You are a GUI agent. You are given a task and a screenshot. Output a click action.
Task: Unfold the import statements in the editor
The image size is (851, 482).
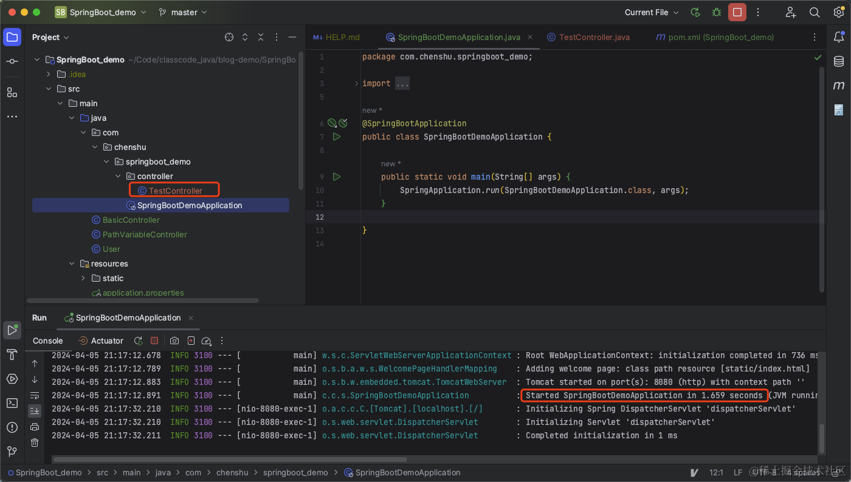(x=357, y=83)
